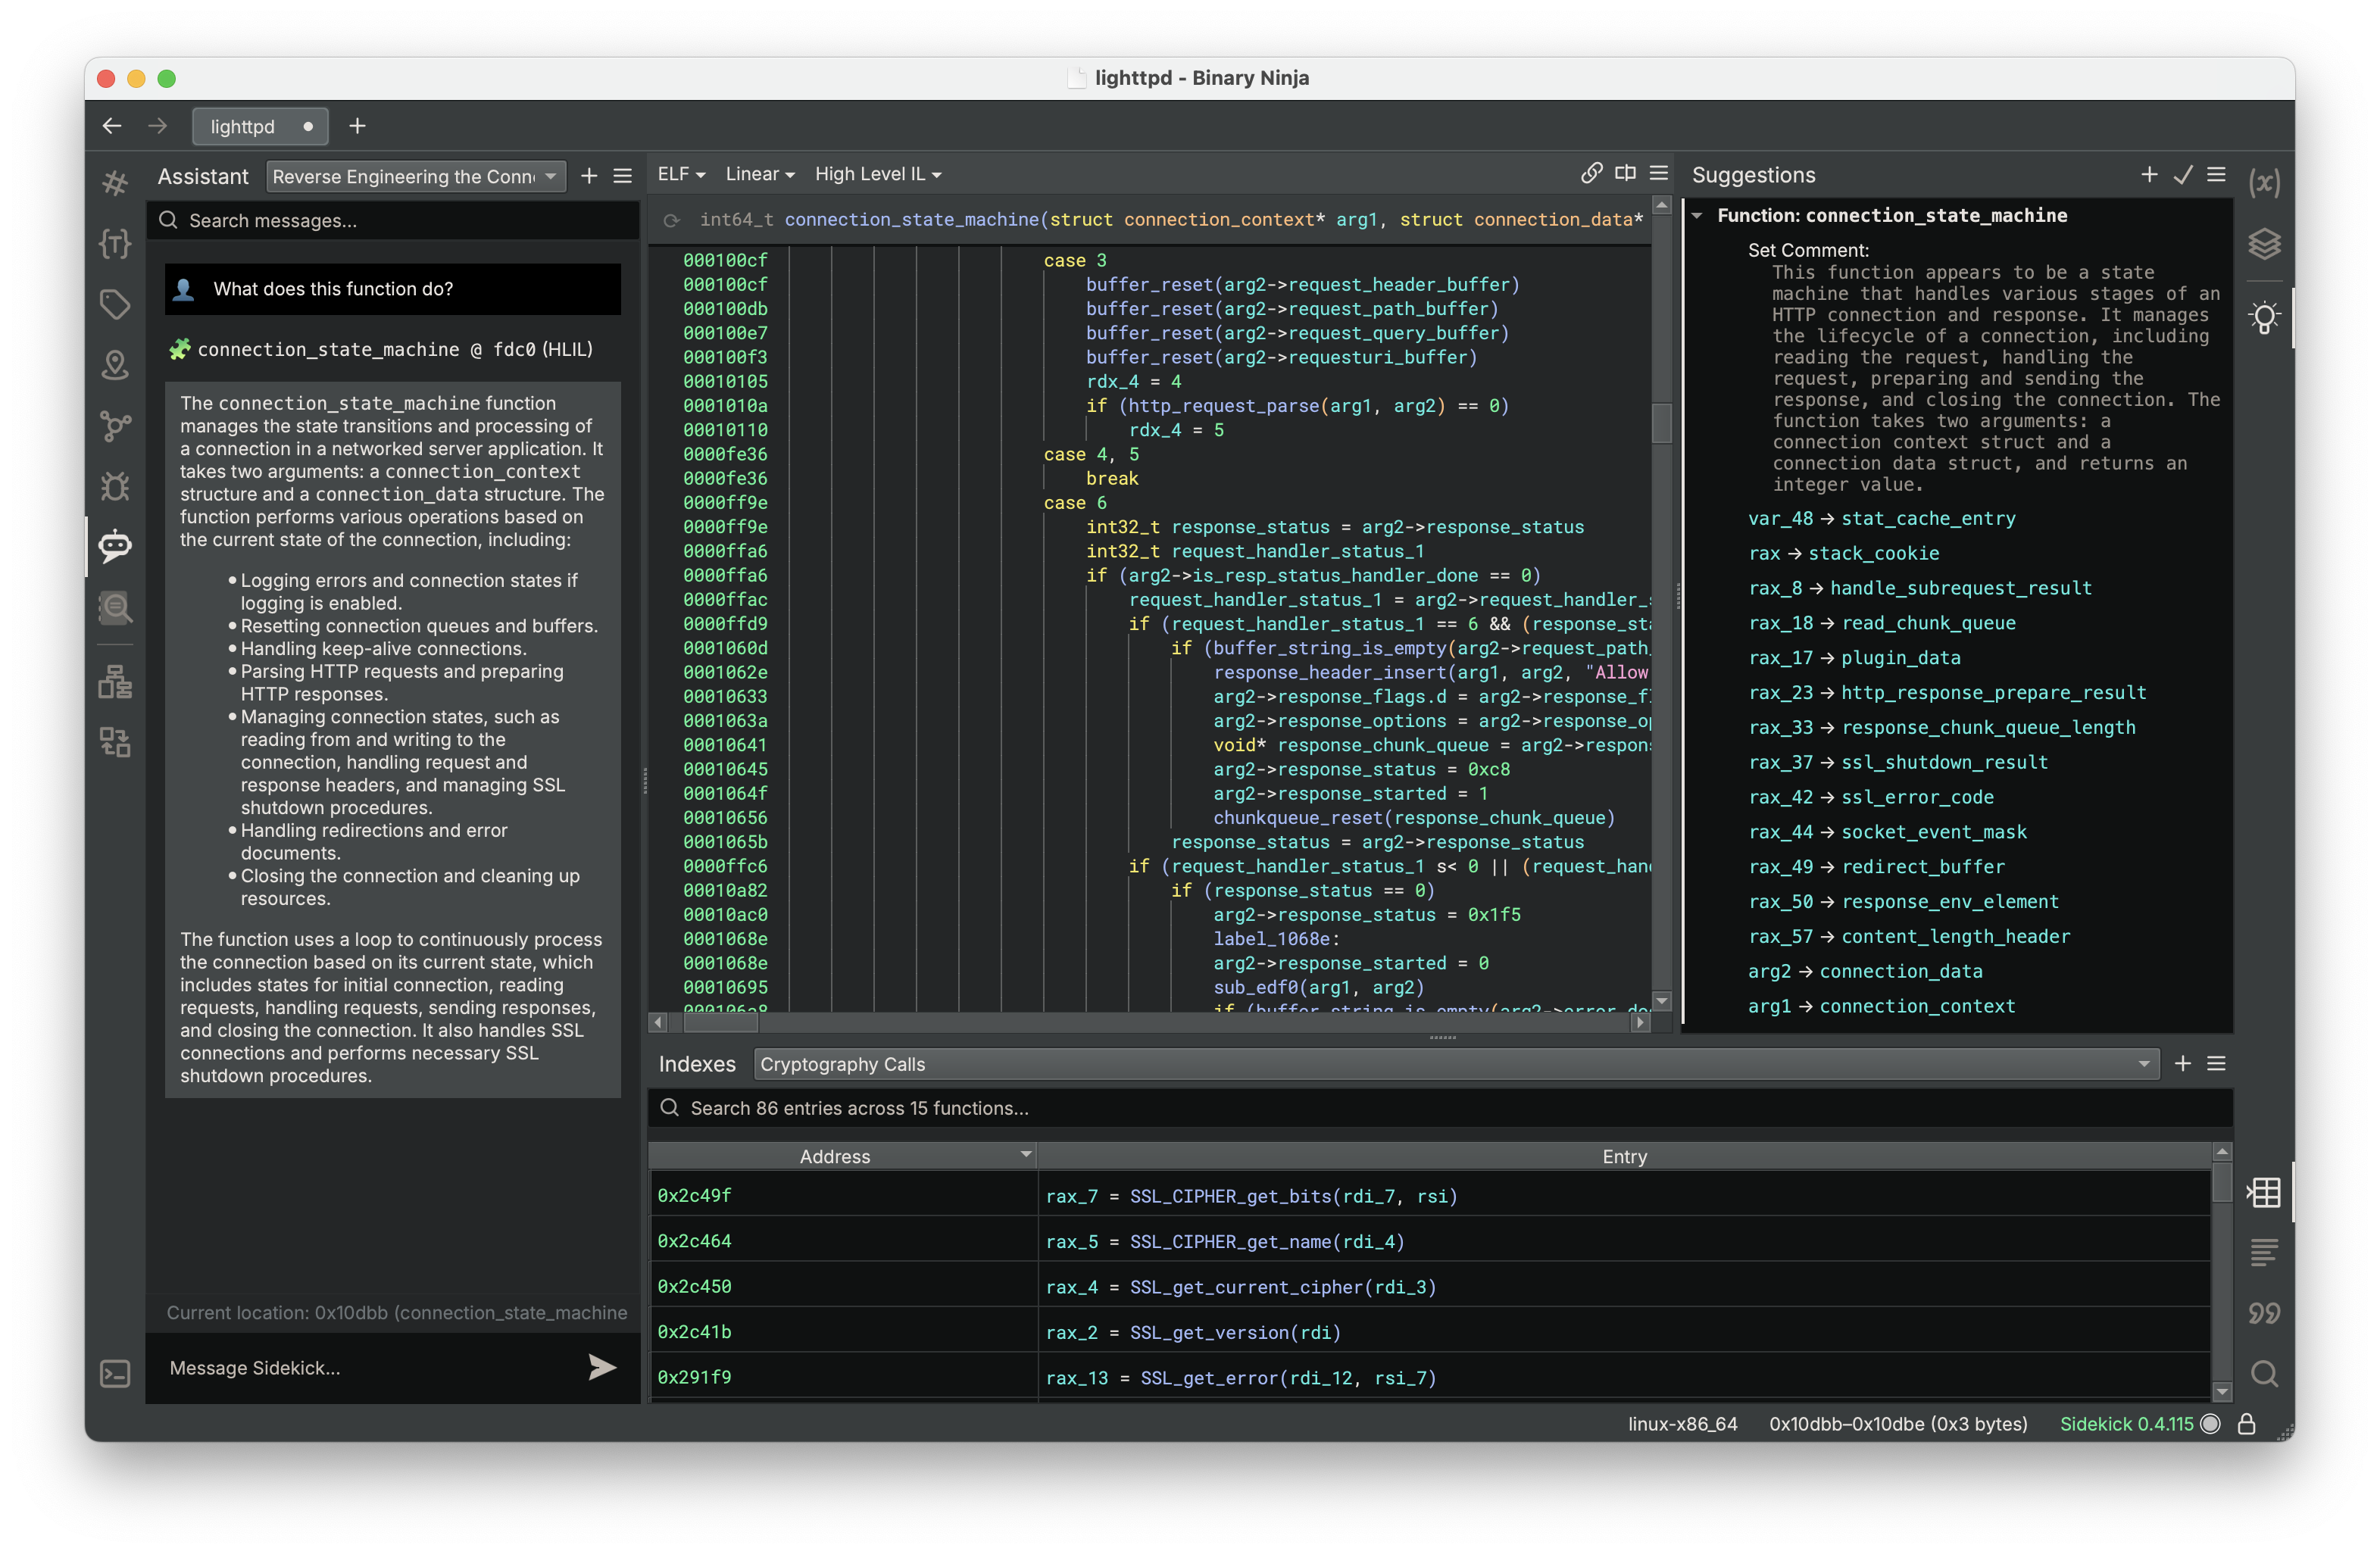Apply rename var_48 to stat_cache_entry
This screenshot has height=1554, width=2380.
1882,519
